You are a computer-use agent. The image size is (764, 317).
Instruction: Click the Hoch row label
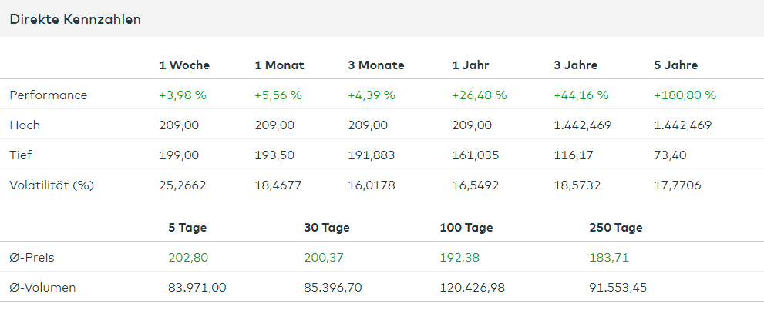point(25,125)
